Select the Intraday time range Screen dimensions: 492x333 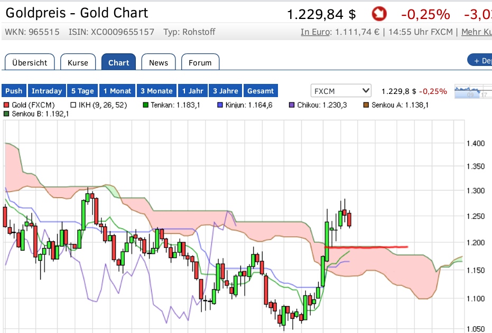(x=47, y=91)
